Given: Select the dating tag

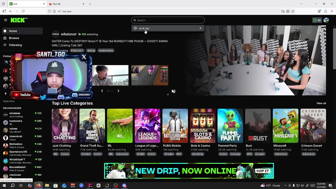Looking at the screenshot, I should pos(91,51).
